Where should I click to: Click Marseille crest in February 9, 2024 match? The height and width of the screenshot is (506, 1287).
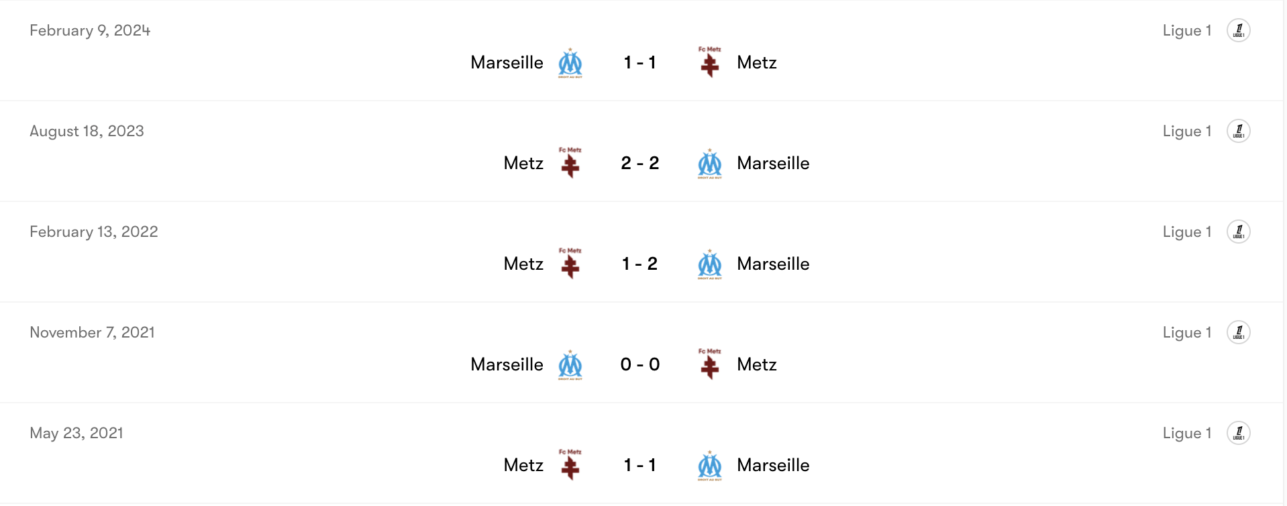570,63
